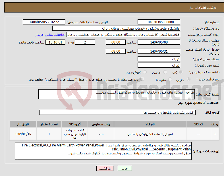Click the گروه کالا field کتاب، نشریات
This screenshot has height=176, width=224.
tap(117, 112)
